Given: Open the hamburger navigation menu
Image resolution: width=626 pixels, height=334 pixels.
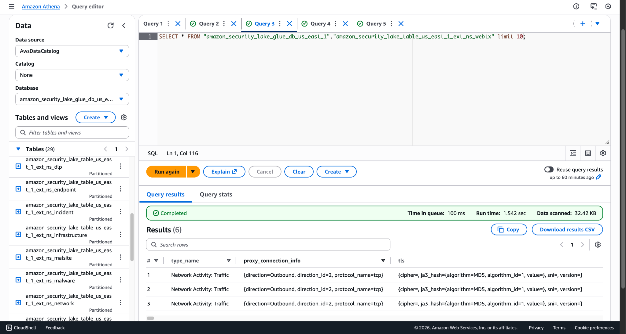Looking at the screenshot, I should [12, 6].
